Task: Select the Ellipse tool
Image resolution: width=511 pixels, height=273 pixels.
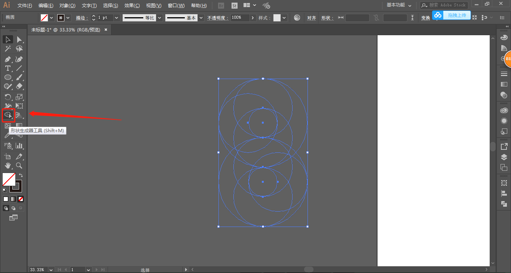Action: point(8,77)
